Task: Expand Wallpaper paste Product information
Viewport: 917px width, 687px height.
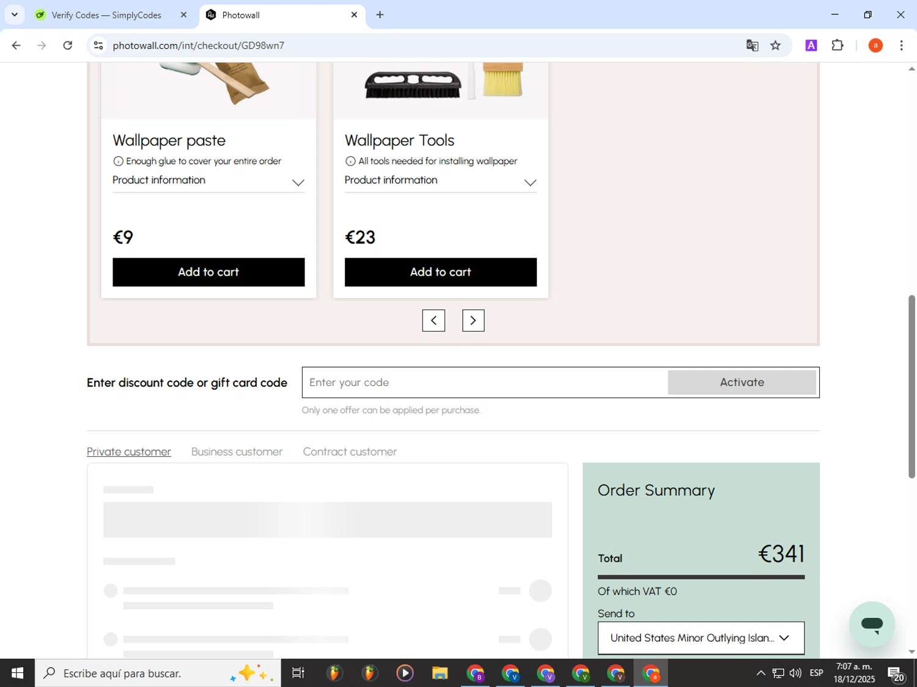Action: pos(208,181)
